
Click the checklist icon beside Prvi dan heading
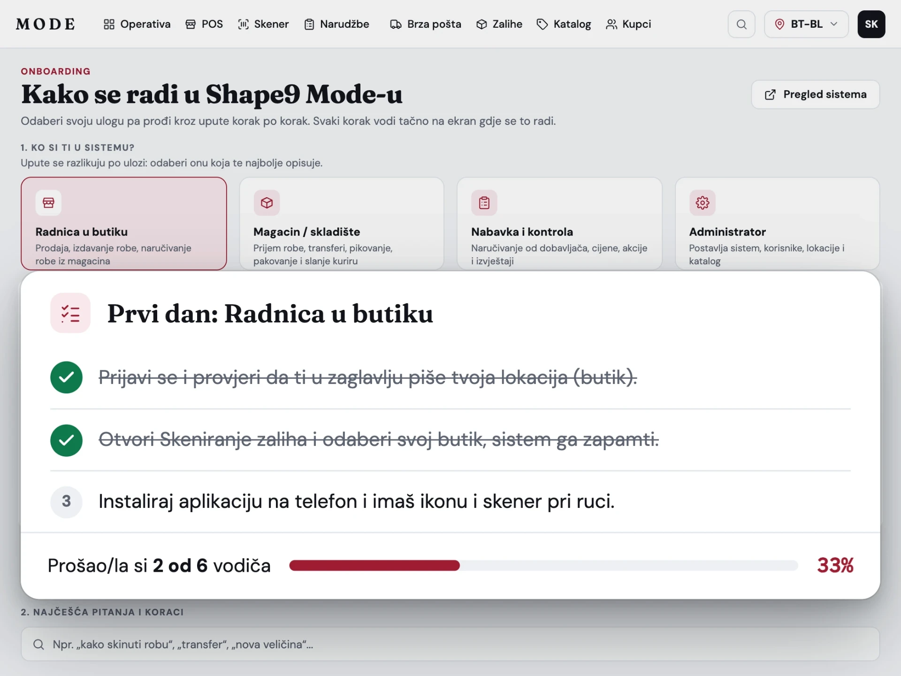(x=70, y=313)
